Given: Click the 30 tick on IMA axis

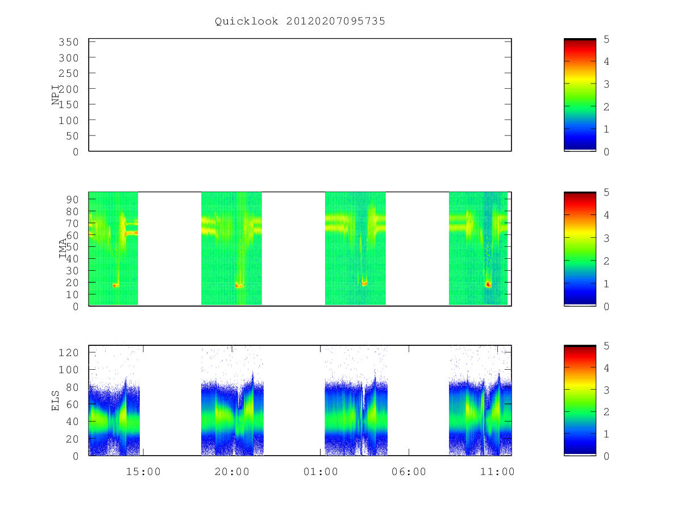Looking at the screenshot, I should 72,270.
